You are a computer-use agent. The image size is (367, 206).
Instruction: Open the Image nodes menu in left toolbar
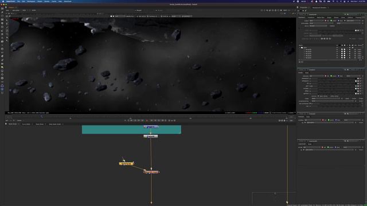[x=2, y=9]
